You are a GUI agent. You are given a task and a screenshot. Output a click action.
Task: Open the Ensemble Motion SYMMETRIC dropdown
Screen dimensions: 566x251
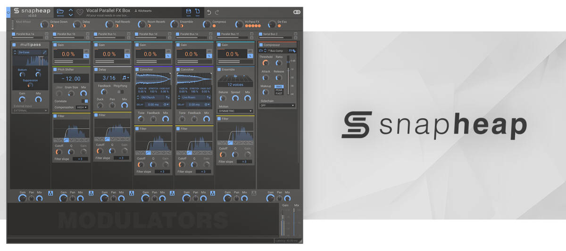235,111
